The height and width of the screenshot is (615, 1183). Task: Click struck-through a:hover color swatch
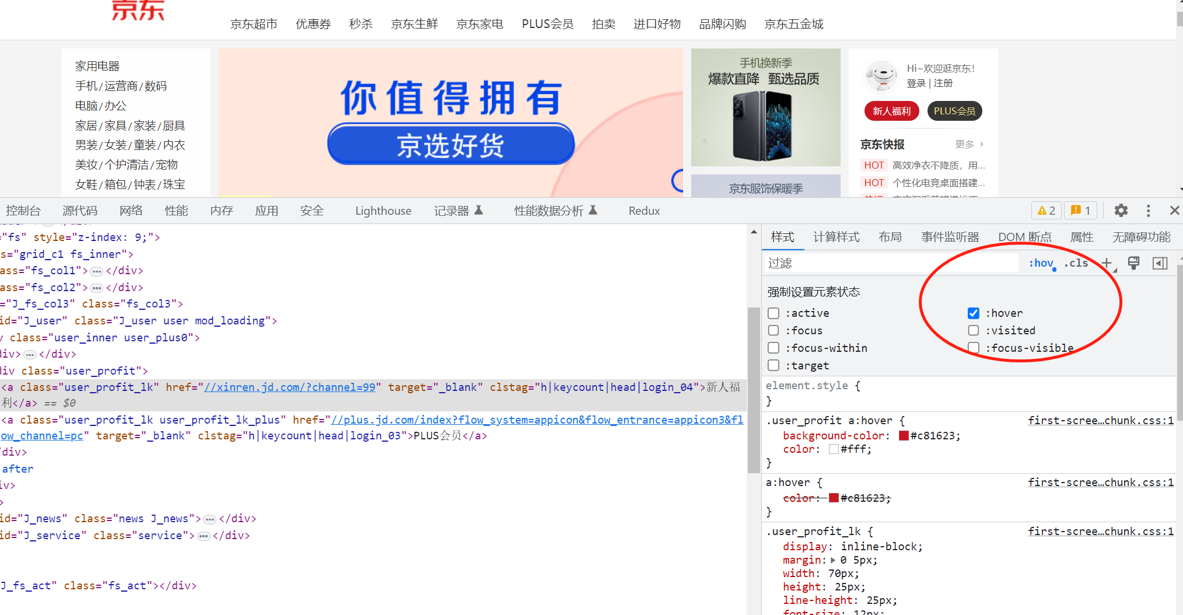click(834, 498)
